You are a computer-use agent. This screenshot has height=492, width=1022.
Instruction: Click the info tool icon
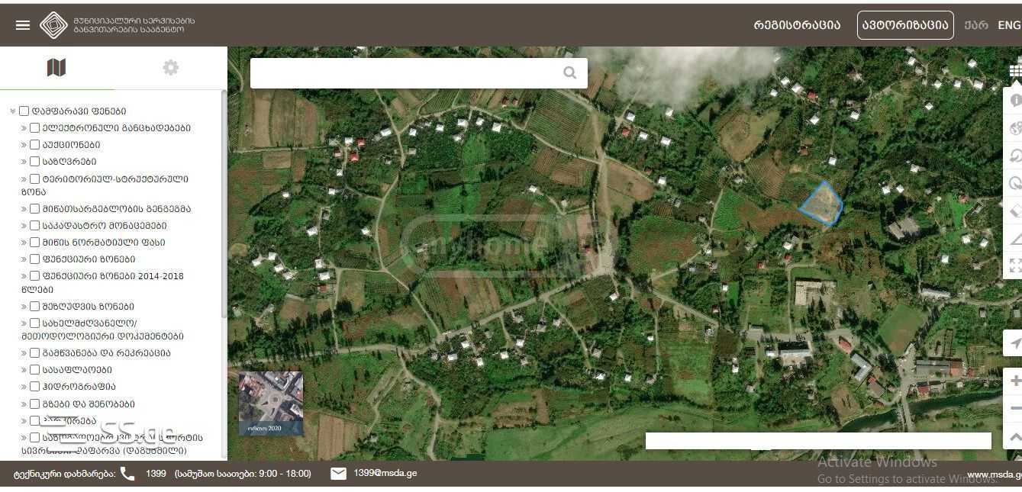pyautogui.click(x=1015, y=100)
